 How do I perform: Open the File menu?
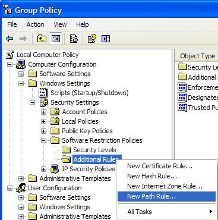(x=12, y=24)
